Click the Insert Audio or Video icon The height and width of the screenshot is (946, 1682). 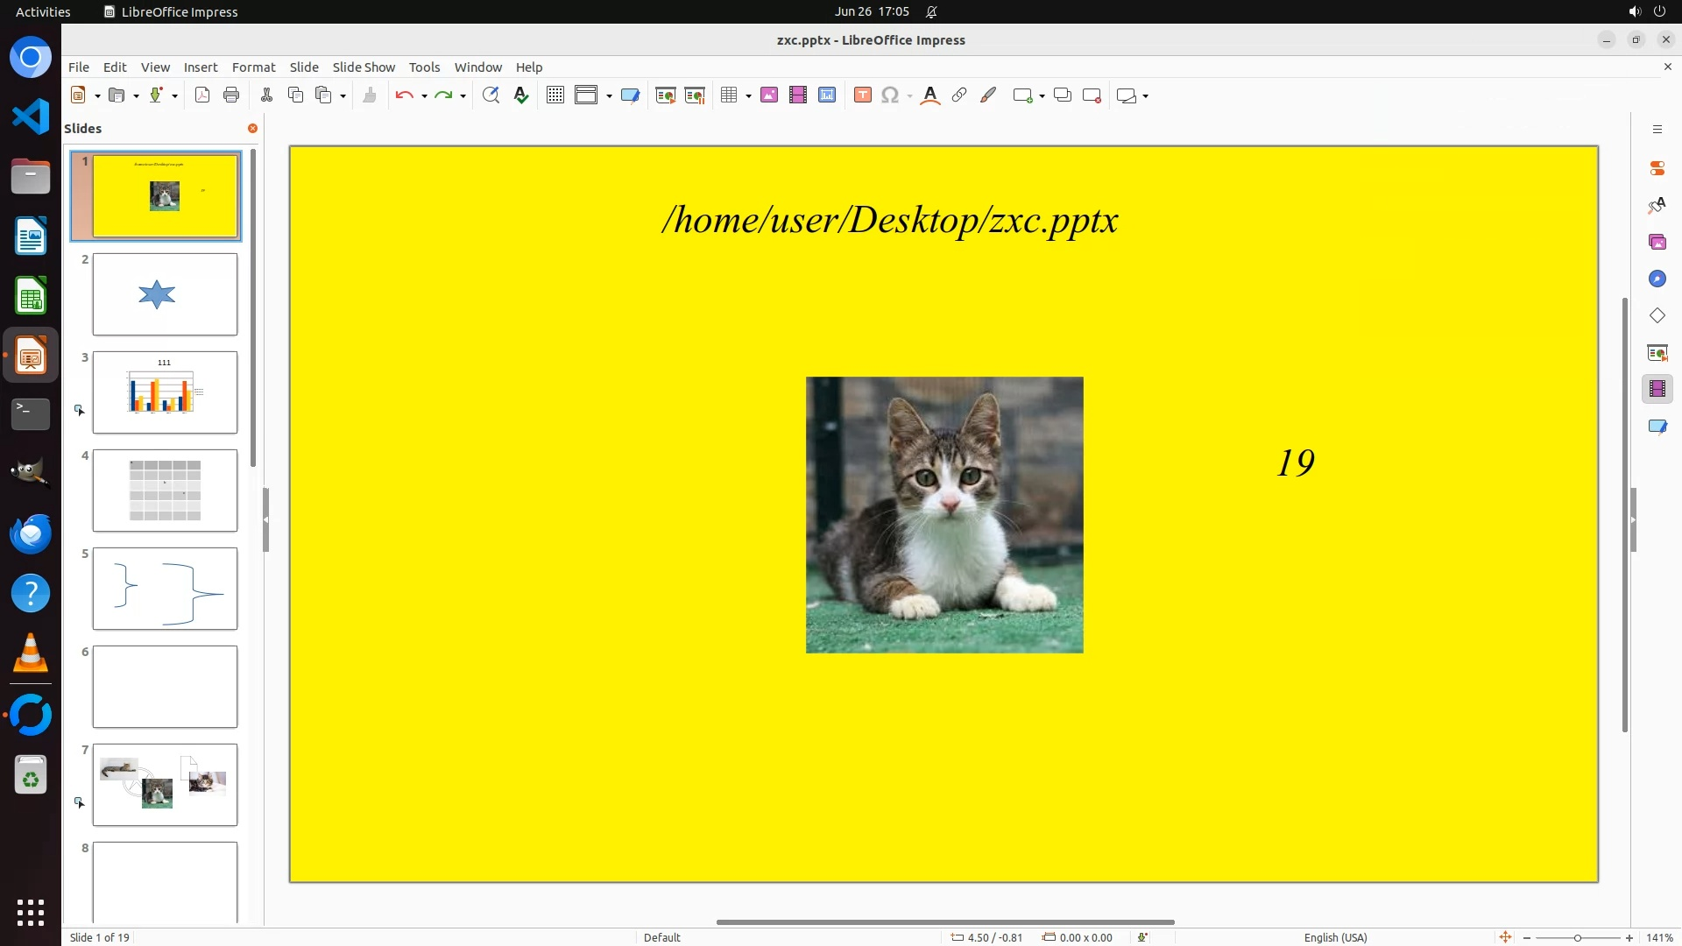[798, 95]
